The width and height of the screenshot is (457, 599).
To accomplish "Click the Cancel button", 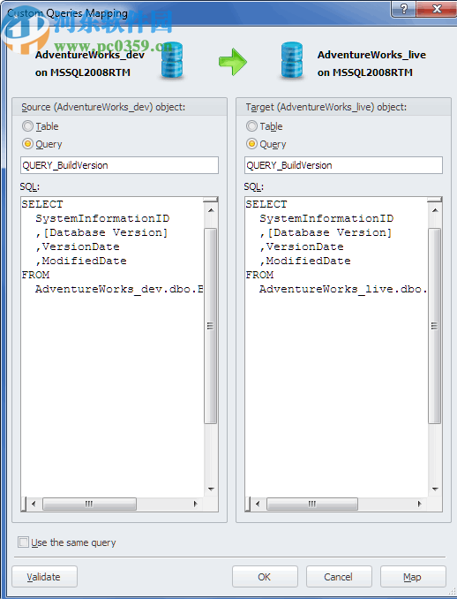I will (x=339, y=576).
